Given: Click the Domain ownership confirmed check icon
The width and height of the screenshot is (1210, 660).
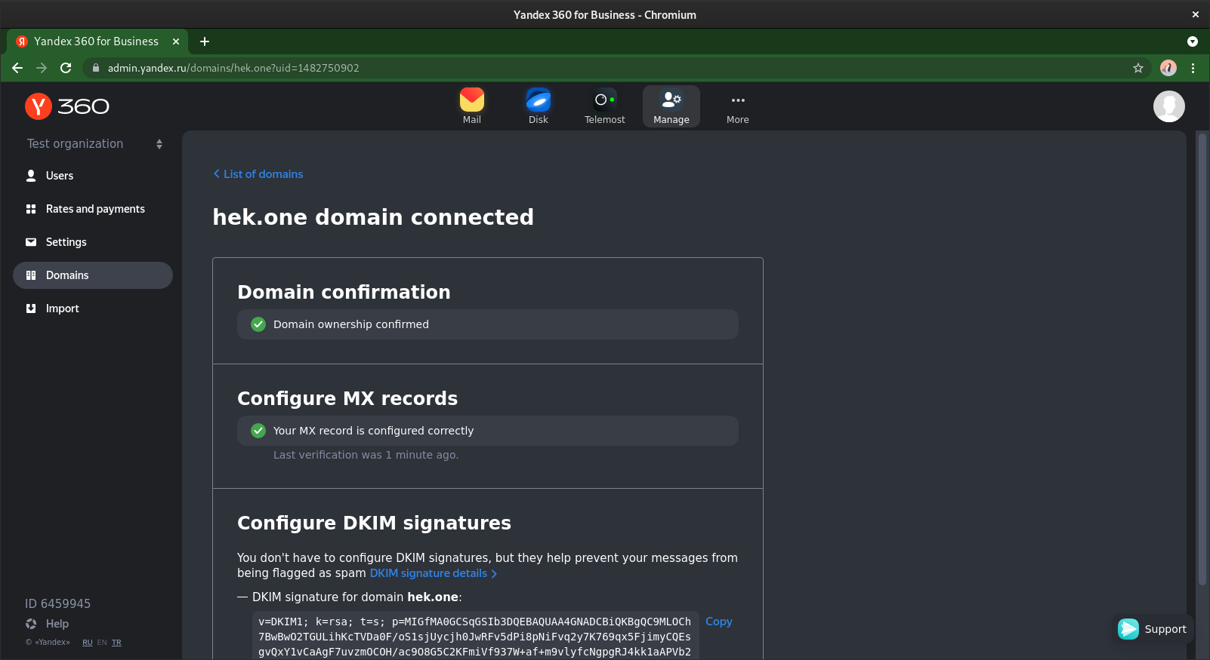Looking at the screenshot, I should coord(258,324).
